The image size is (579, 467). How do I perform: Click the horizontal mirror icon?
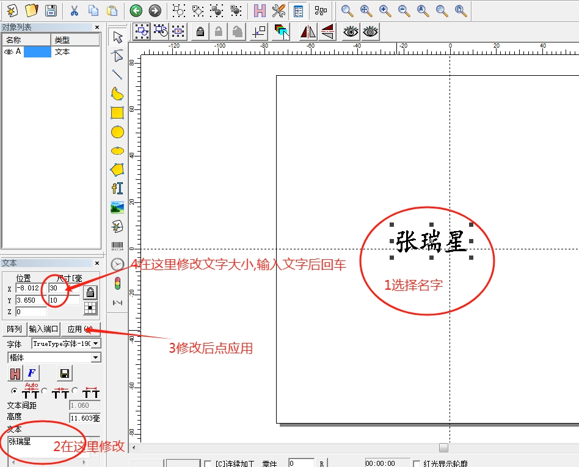pos(308,32)
